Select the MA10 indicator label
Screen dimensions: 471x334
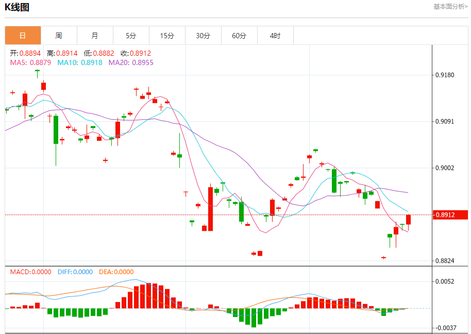click(x=79, y=62)
